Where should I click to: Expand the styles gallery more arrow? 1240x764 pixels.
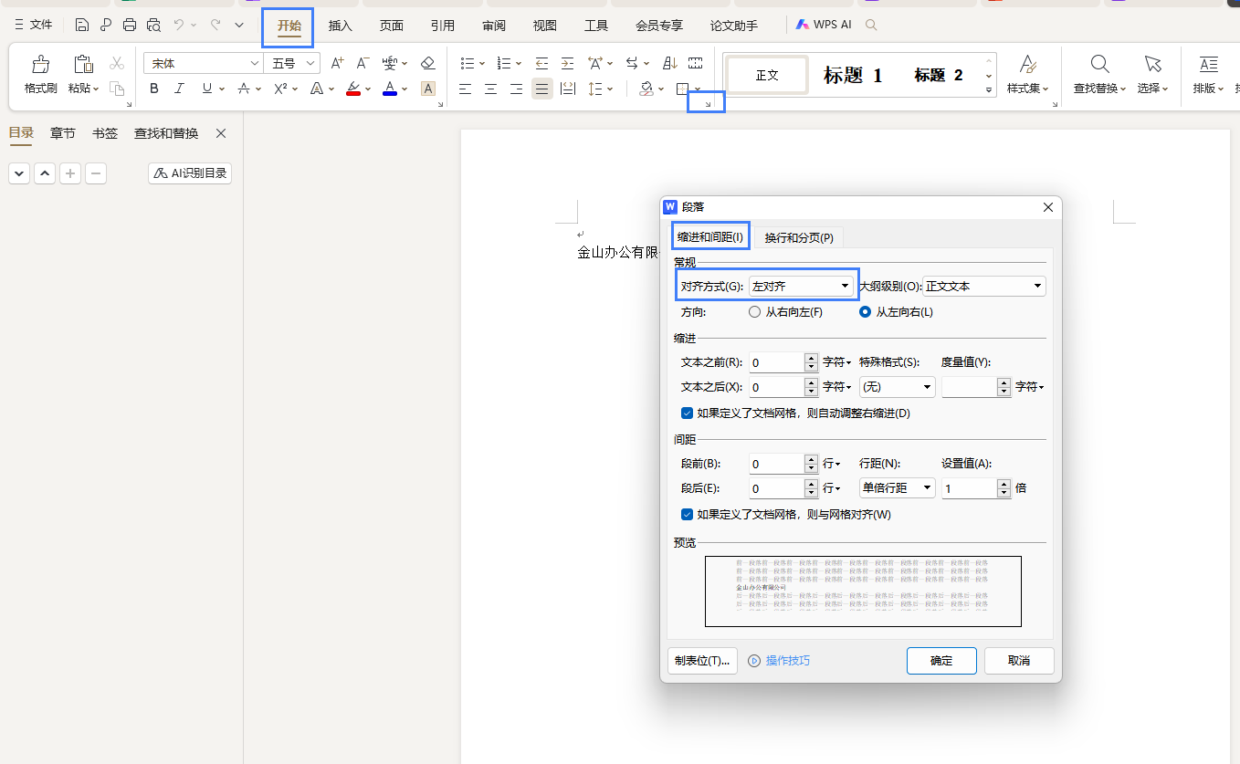[989, 89]
